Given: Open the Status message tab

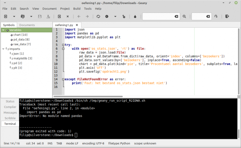Looking at the screenshot, I should pos(10,101).
